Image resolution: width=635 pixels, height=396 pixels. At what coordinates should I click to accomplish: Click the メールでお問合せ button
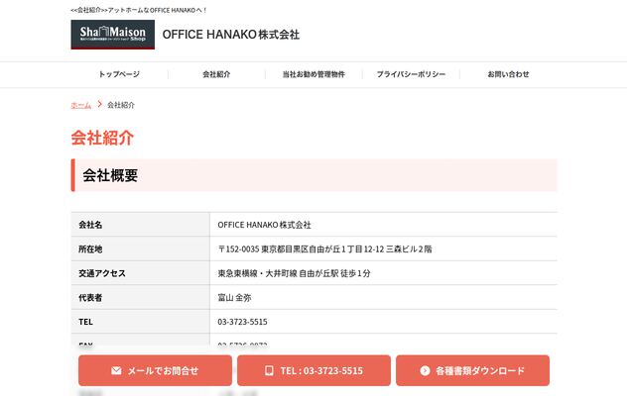pos(155,370)
